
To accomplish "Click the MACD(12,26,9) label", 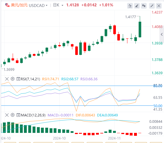I will pyautogui.click(x=33, y=115).
